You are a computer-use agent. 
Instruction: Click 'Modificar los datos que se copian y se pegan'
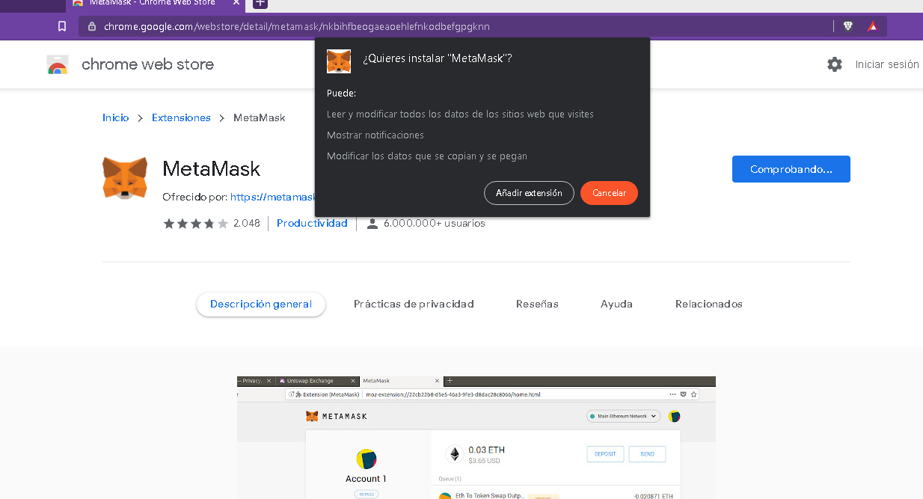pos(427,156)
